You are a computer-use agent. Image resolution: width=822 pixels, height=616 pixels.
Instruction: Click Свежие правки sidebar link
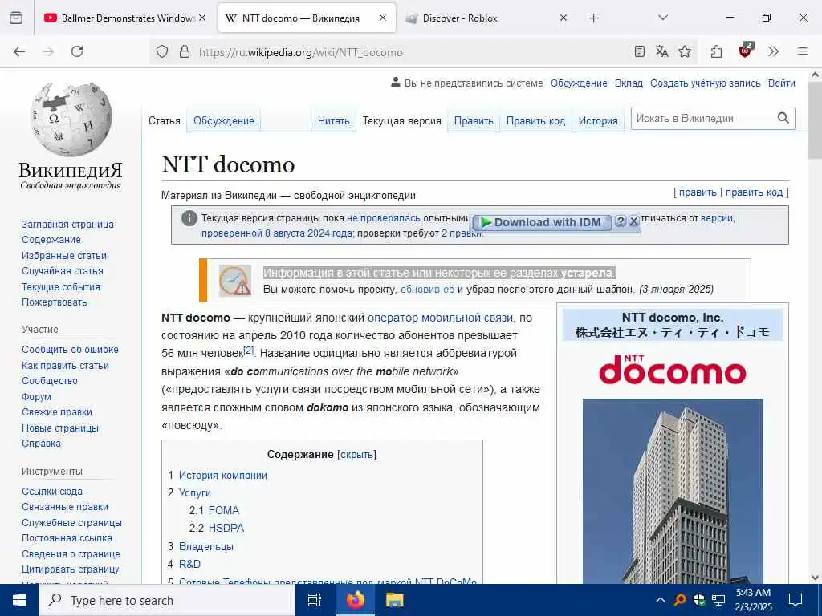(x=57, y=412)
